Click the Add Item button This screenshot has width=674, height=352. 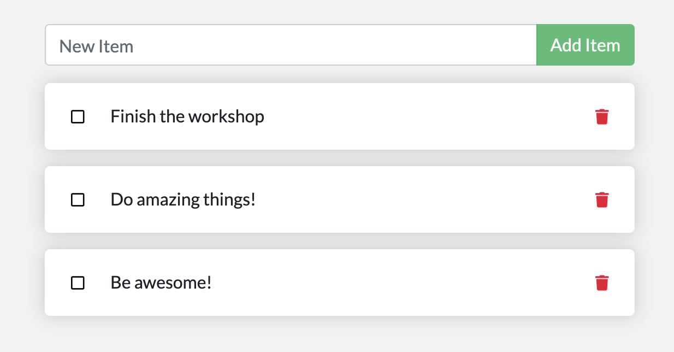pyautogui.click(x=585, y=45)
